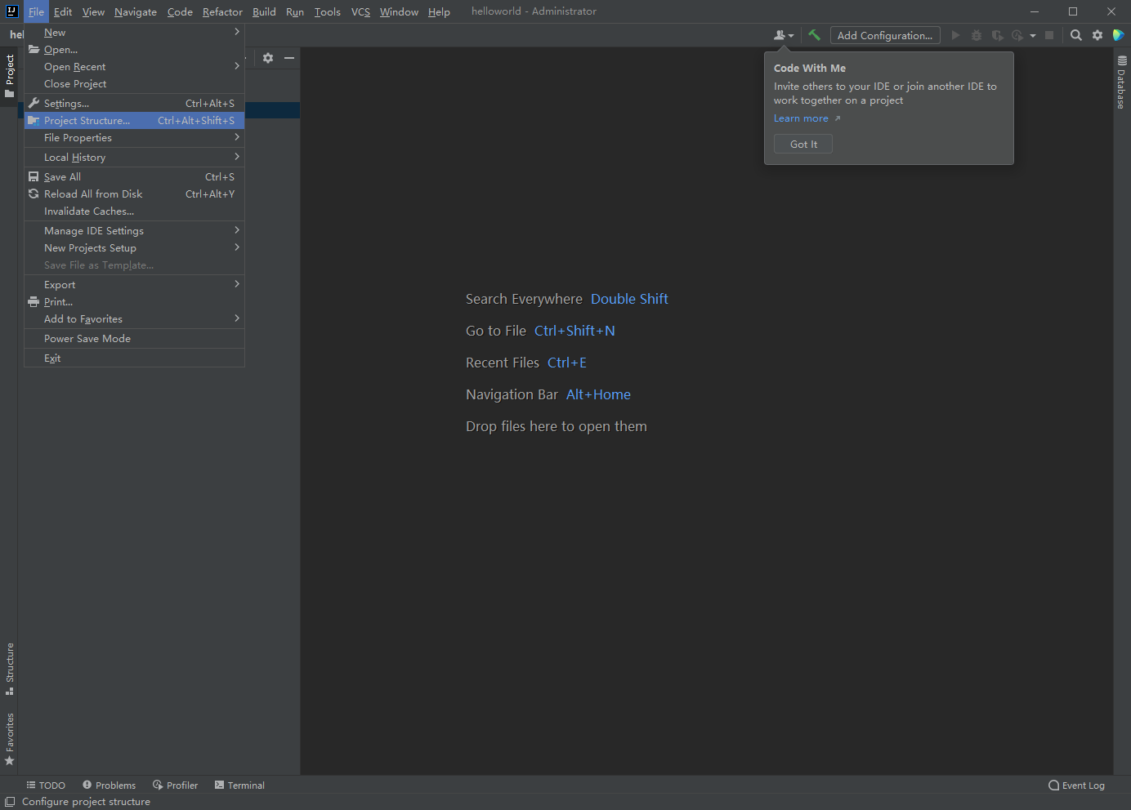1131x810 pixels.
Task: Open the Build menu
Action: point(264,11)
